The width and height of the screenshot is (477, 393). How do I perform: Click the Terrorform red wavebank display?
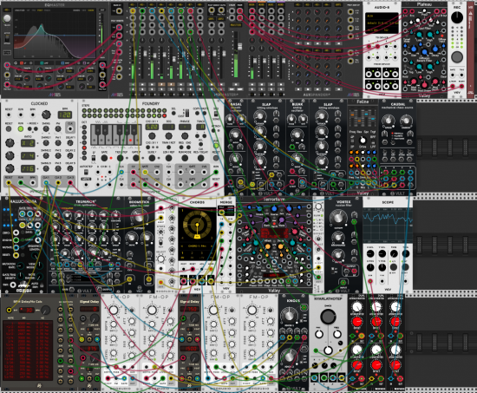[273, 233]
